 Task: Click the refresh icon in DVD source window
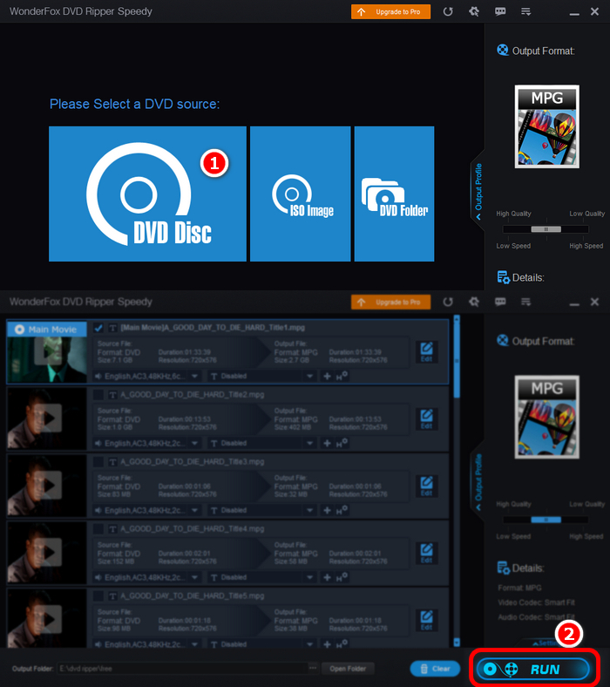pyautogui.click(x=448, y=11)
